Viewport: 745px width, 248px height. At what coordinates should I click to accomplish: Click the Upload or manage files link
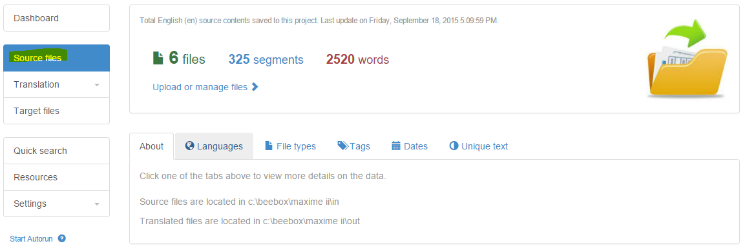pyautogui.click(x=200, y=87)
